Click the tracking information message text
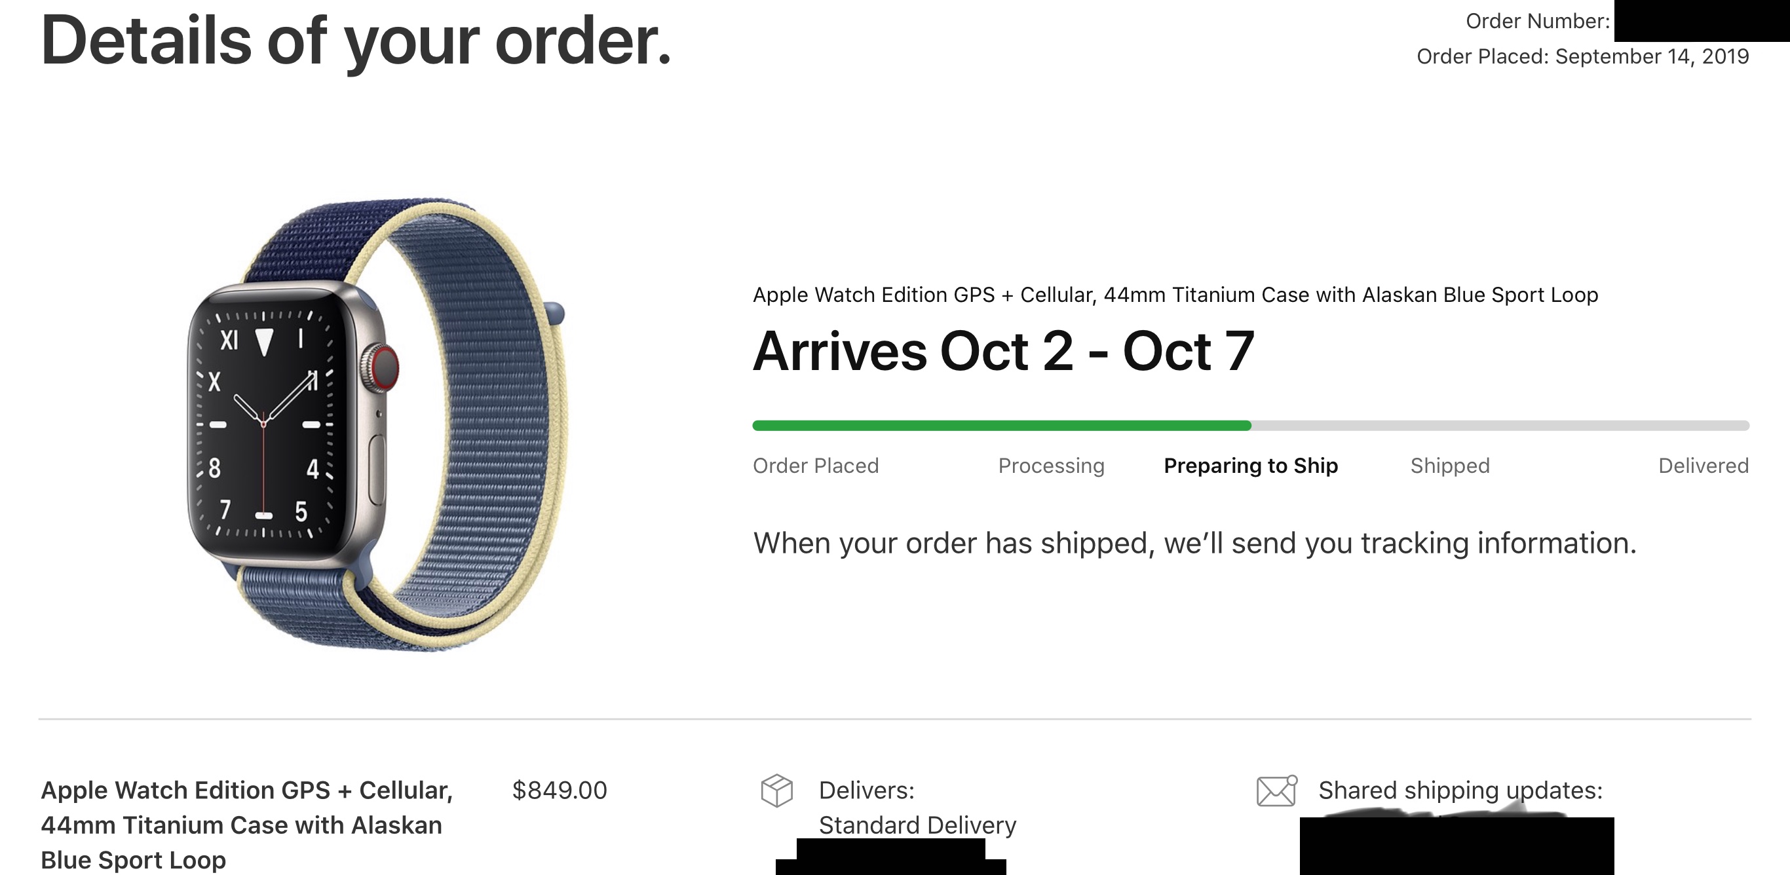 [1194, 543]
